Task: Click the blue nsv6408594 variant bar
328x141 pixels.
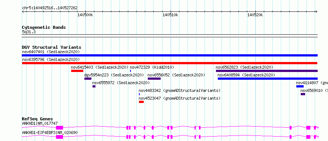Action: (x=268, y=79)
